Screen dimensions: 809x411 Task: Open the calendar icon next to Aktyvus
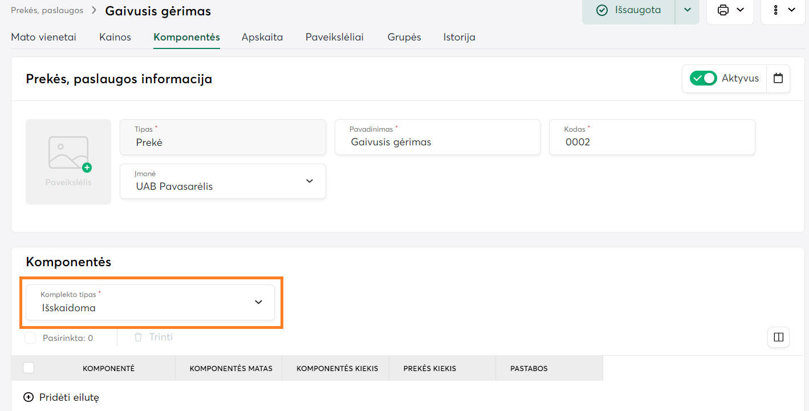(x=778, y=79)
